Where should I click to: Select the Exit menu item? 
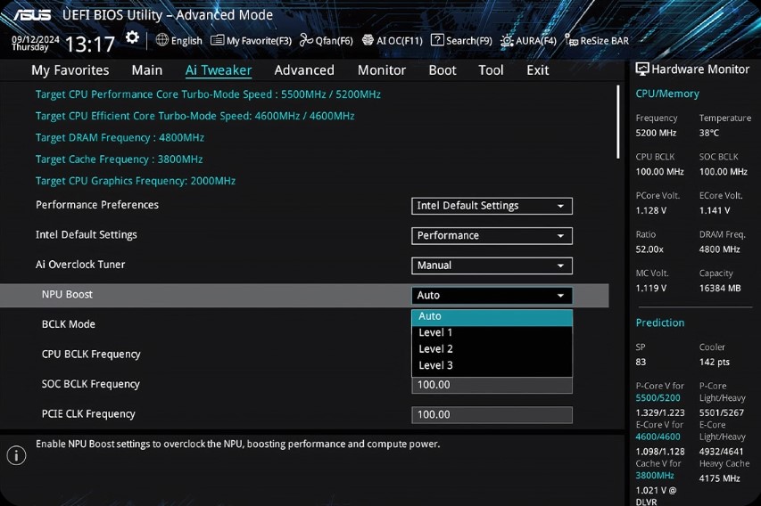pyautogui.click(x=538, y=70)
